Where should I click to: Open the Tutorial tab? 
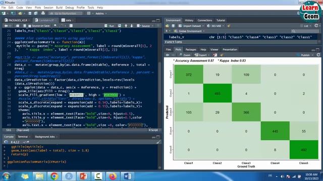[221, 20]
